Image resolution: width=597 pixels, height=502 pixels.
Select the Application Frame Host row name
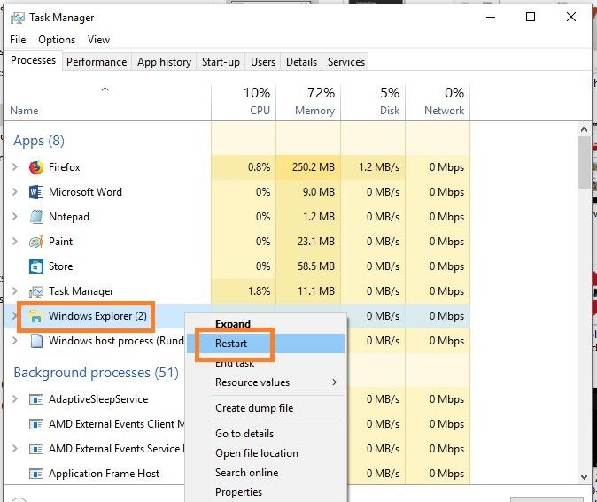104,474
